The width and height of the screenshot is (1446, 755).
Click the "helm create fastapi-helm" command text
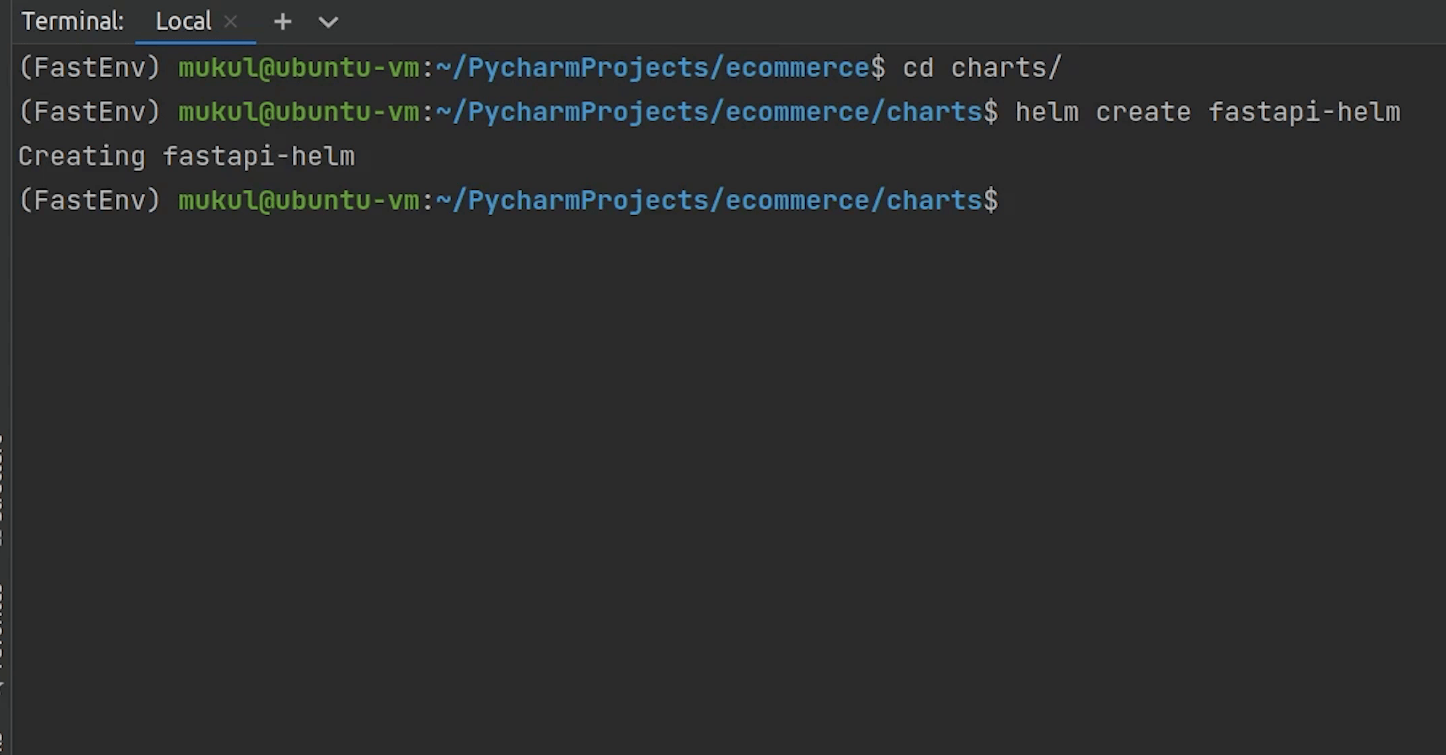point(1207,112)
